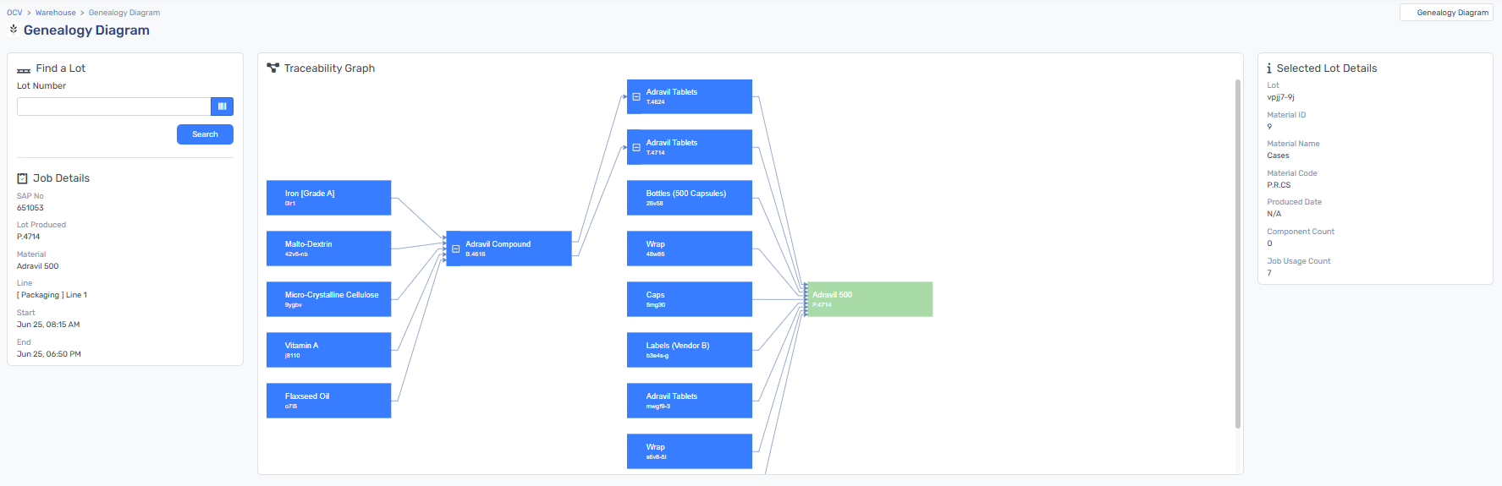
Task: Select the Wrap node with lot 48w86
Action: point(690,248)
